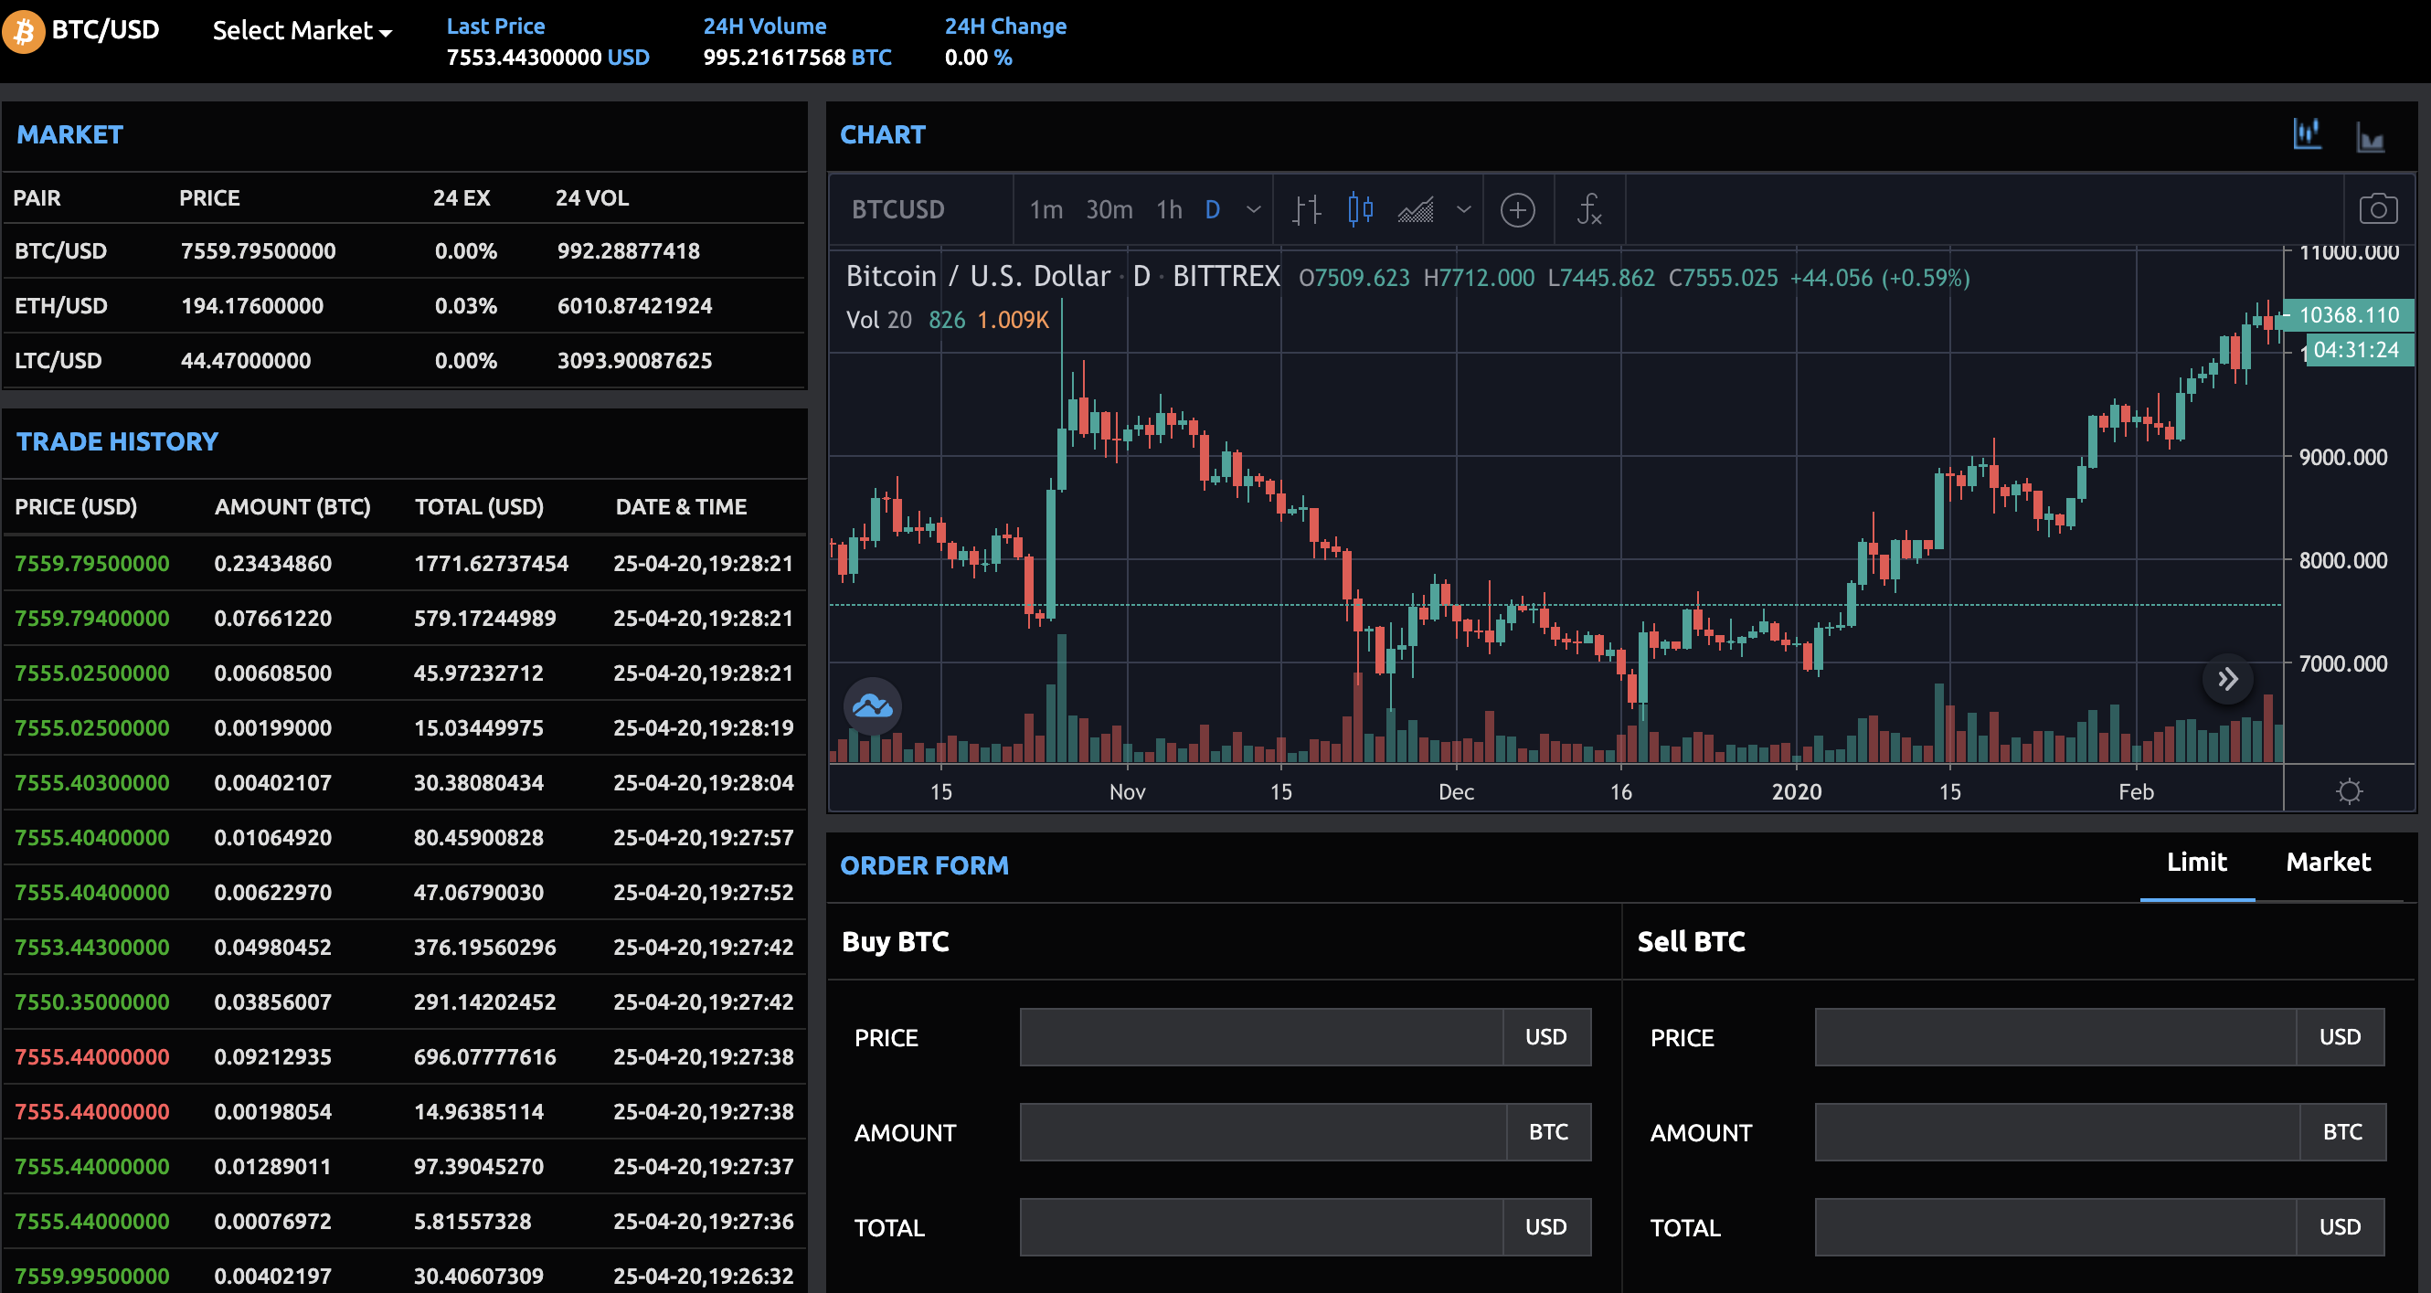The height and width of the screenshot is (1293, 2431).
Task: Select the candles chart style icon
Action: pyautogui.click(x=1360, y=209)
